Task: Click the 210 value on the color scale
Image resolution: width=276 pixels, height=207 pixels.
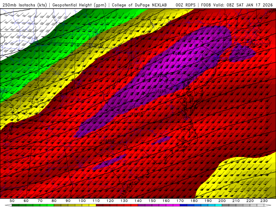Action: (236, 201)
